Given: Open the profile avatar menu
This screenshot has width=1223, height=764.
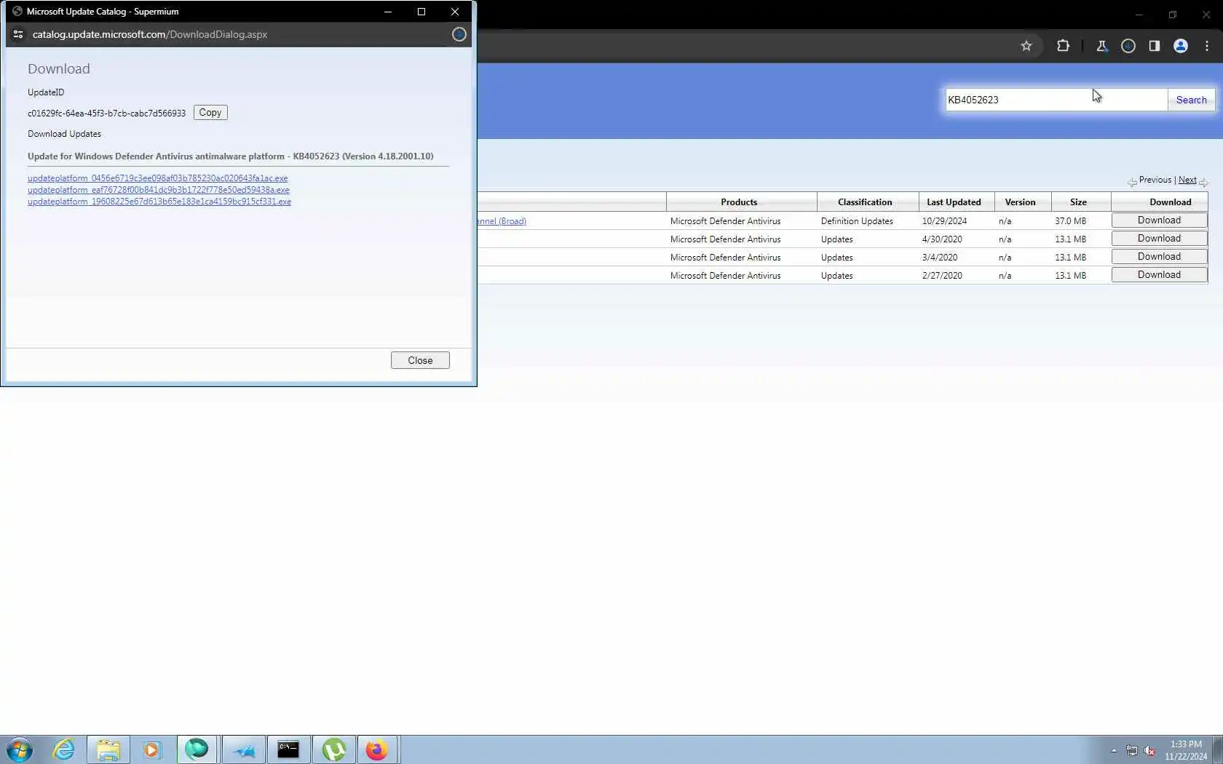Looking at the screenshot, I should [1181, 46].
